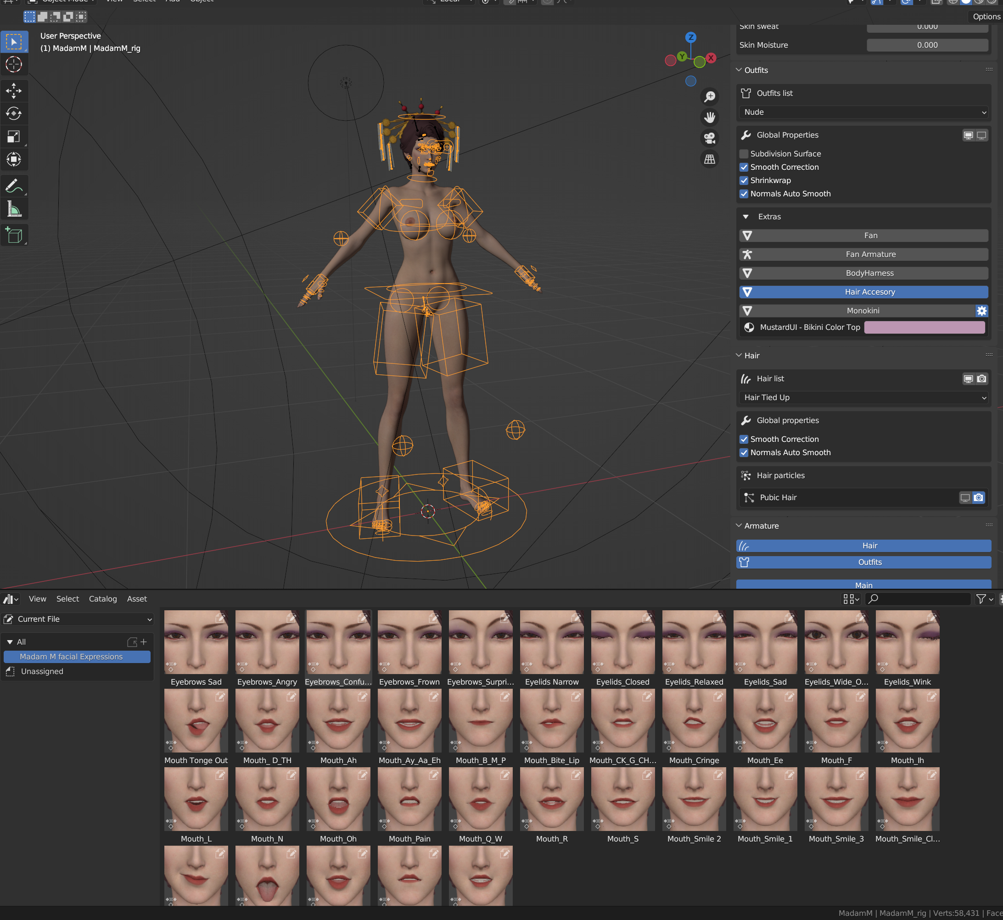1003x920 pixels.
Task: Open the Outfits list Nude dropdown
Action: (863, 112)
